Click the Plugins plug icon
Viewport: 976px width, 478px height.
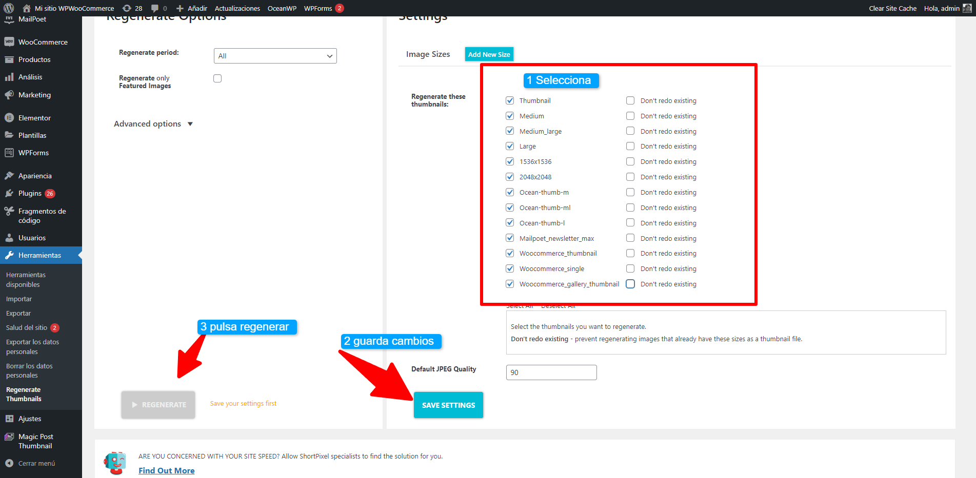tap(9, 193)
